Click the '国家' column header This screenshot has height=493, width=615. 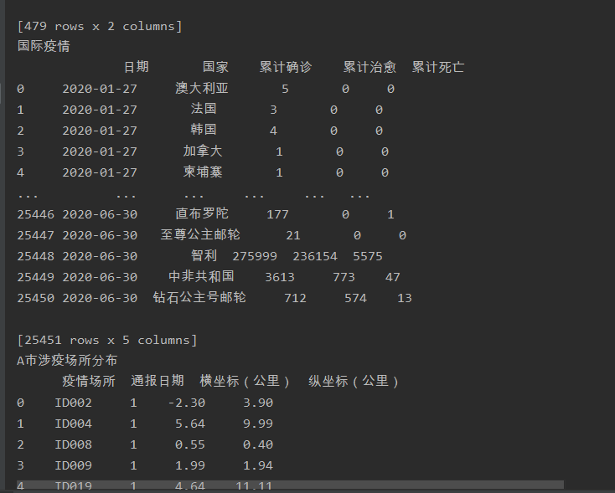pos(215,67)
